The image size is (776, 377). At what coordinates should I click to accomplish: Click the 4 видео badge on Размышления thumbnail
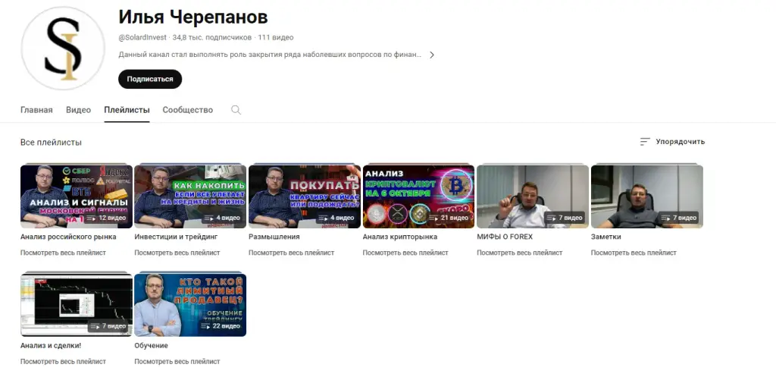tap(336, 218)
